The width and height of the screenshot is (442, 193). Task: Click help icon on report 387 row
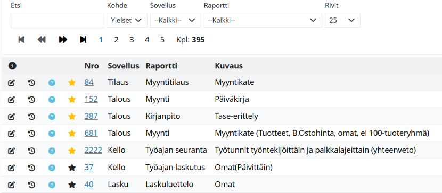coord(52,117)
